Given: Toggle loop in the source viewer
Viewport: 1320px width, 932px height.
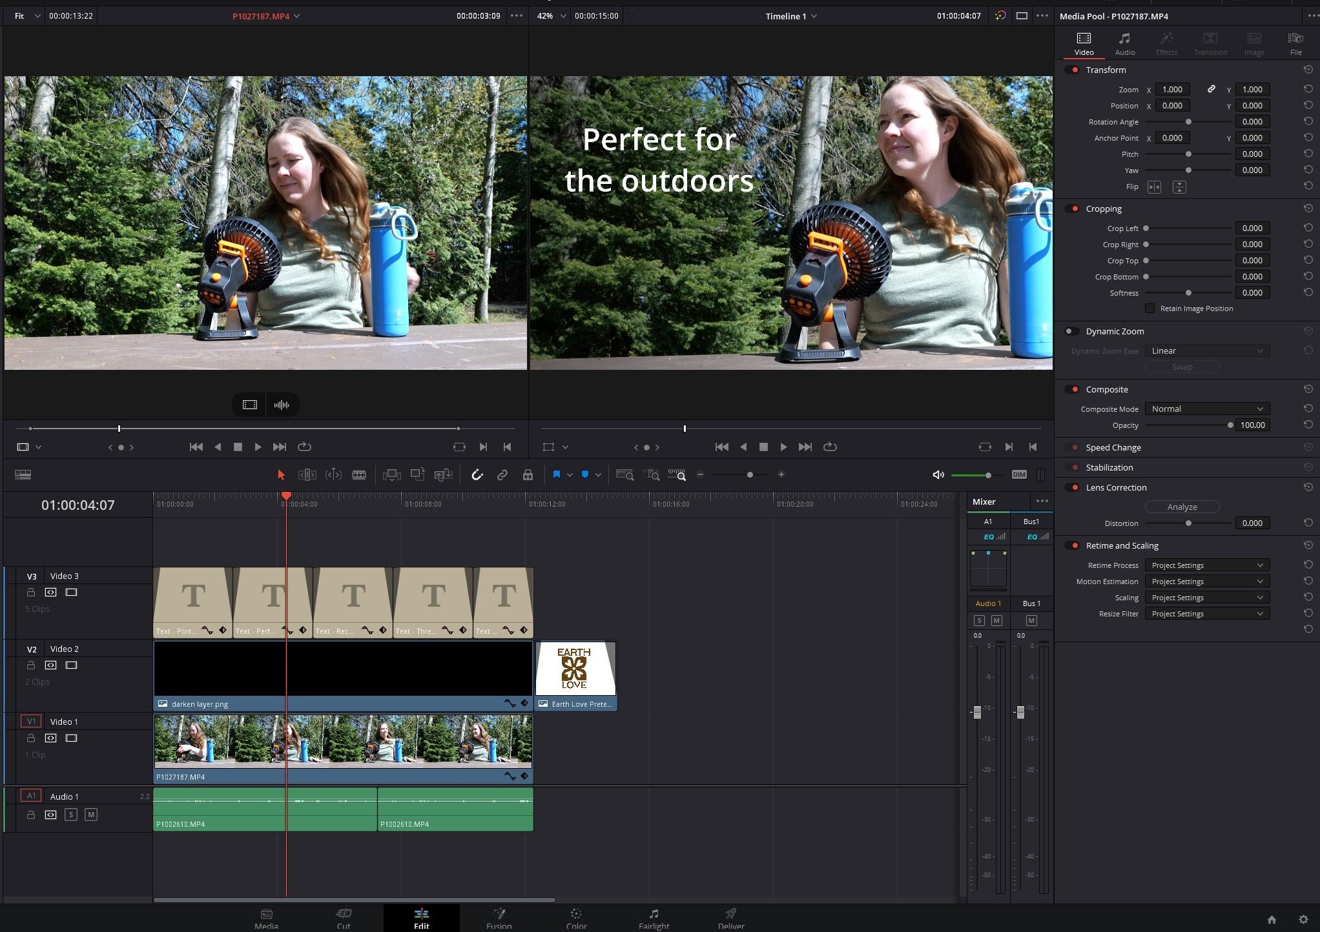Looking at the screenshot, I should point(304,447).
